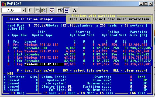Click 'INS - select file system' hint
This screenshot has width=155, height=97.
pos(85,70)
